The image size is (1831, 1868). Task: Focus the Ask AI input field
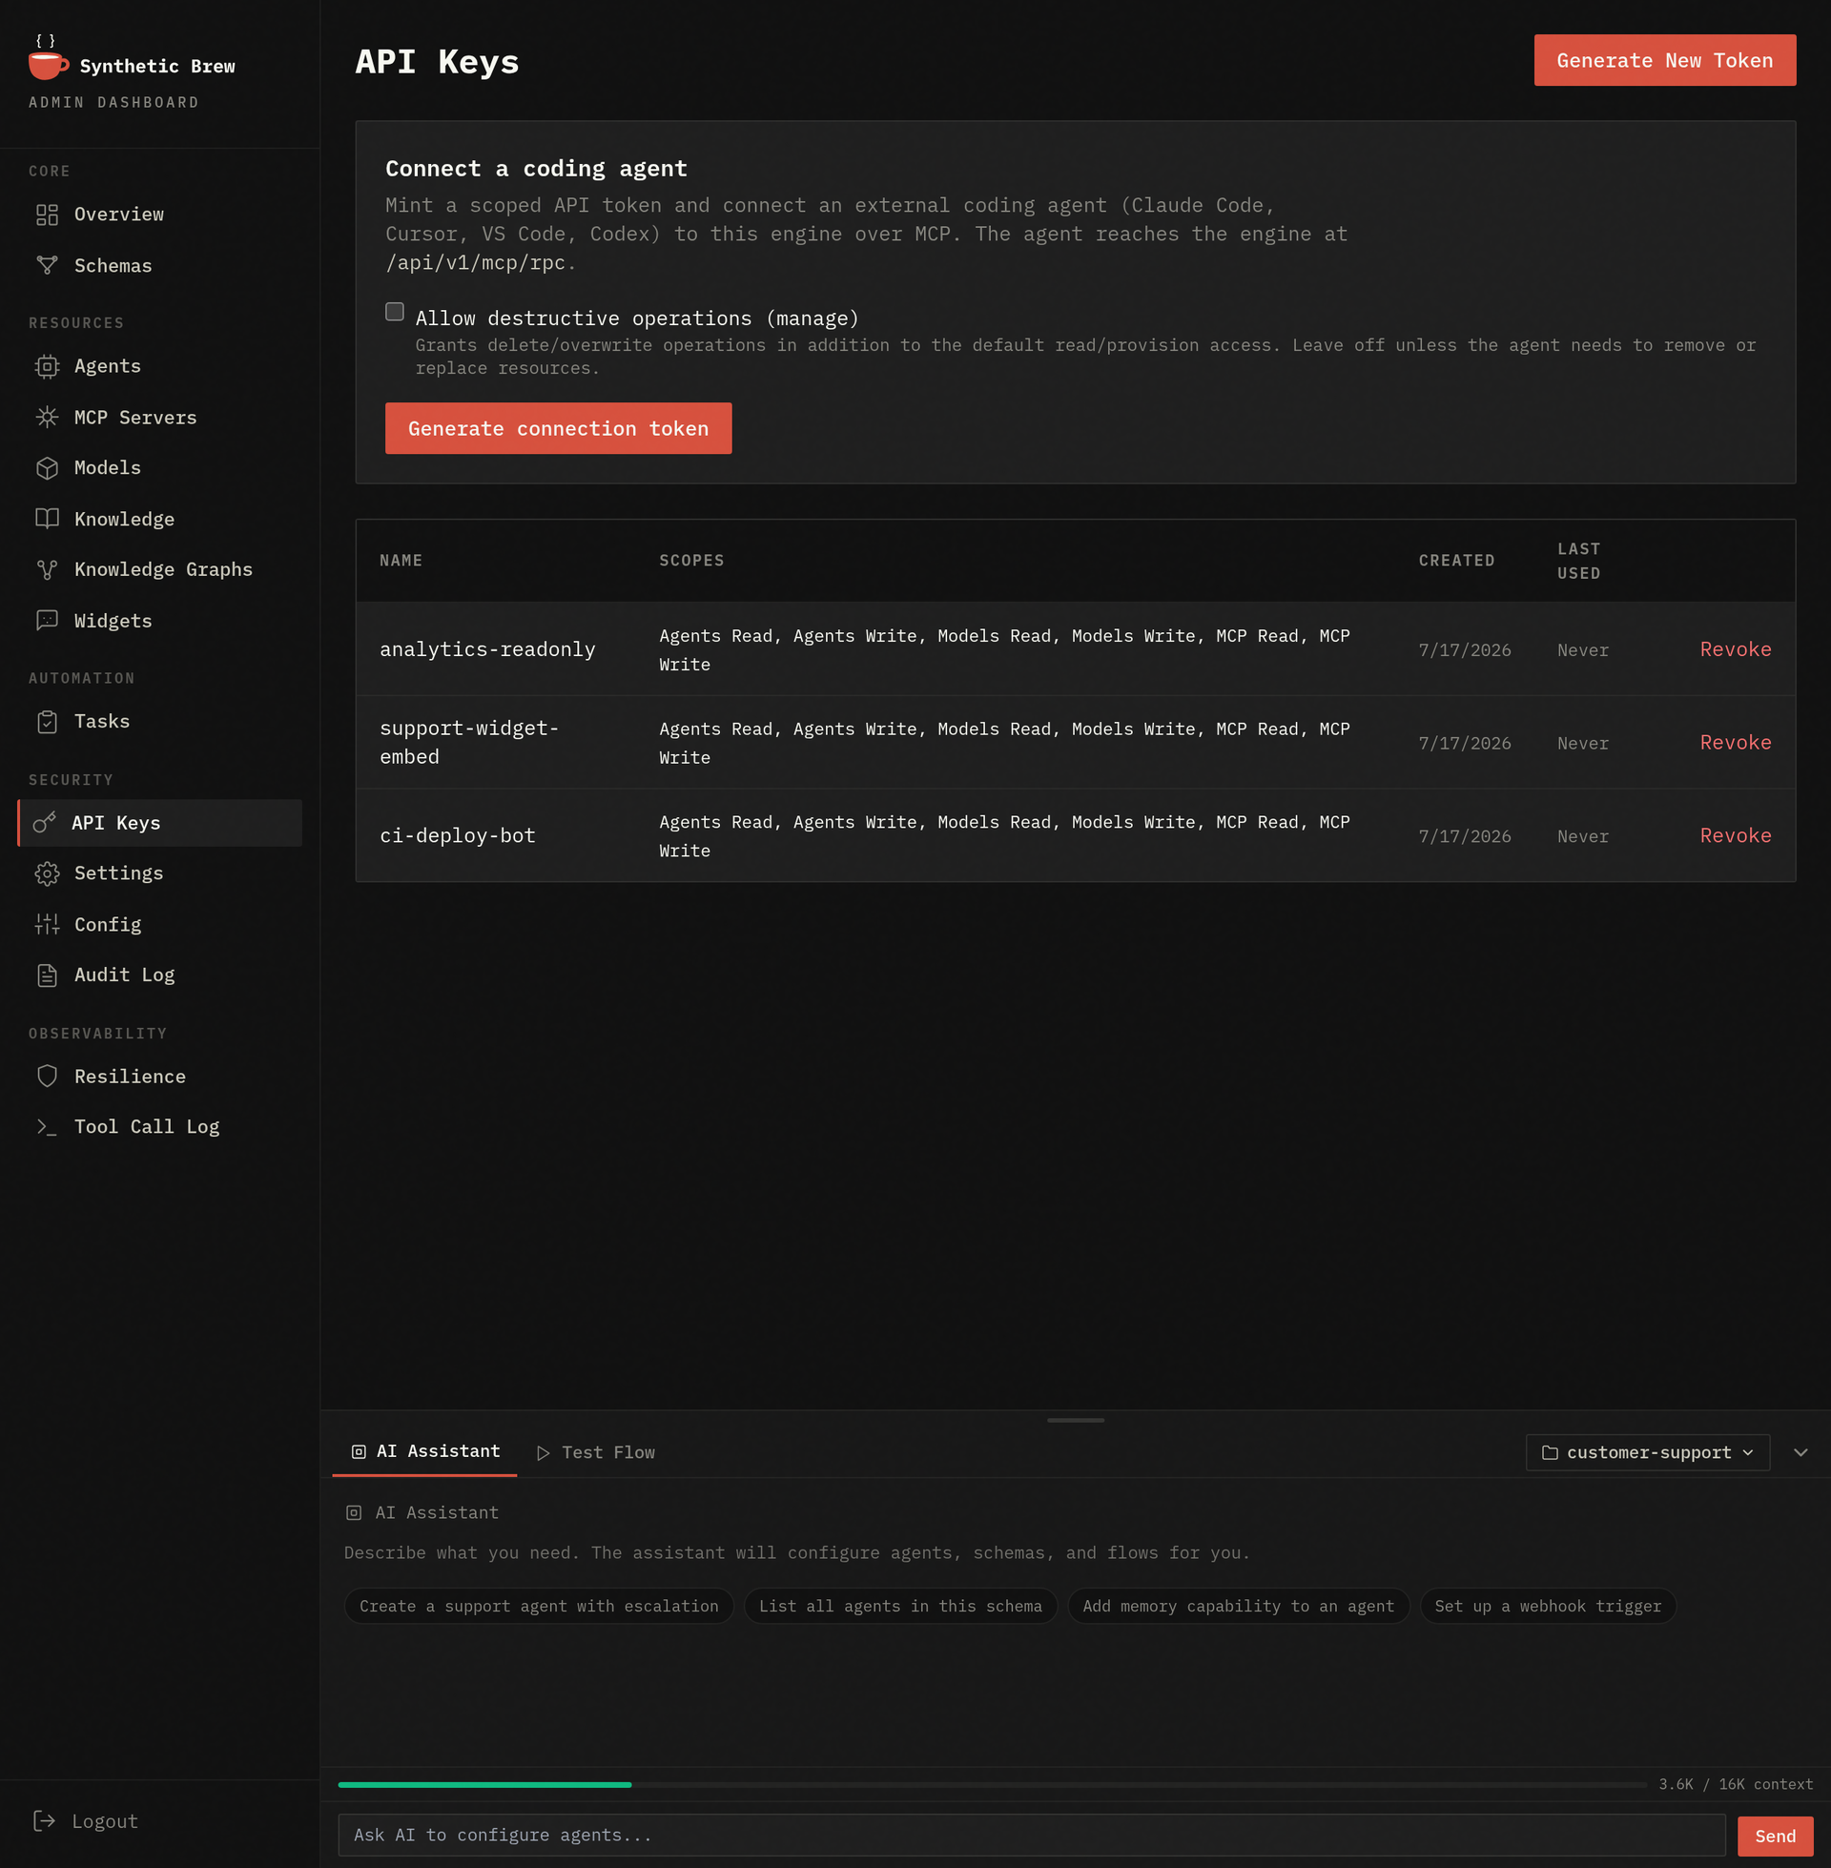click(x=1031, y=1836)
